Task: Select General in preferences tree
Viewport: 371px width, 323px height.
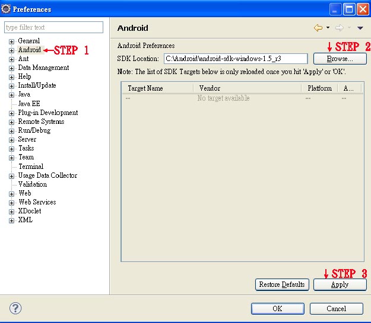Action: point(29,41)
